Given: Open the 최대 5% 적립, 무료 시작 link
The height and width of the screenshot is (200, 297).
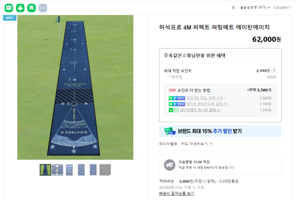Looking at the screenshot, I should (204, 98).
